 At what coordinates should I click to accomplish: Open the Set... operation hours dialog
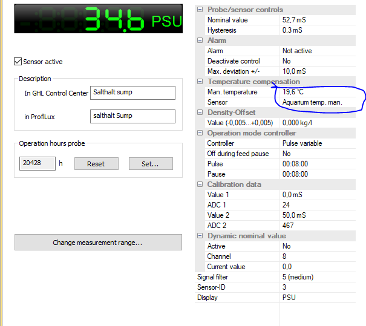151,163
